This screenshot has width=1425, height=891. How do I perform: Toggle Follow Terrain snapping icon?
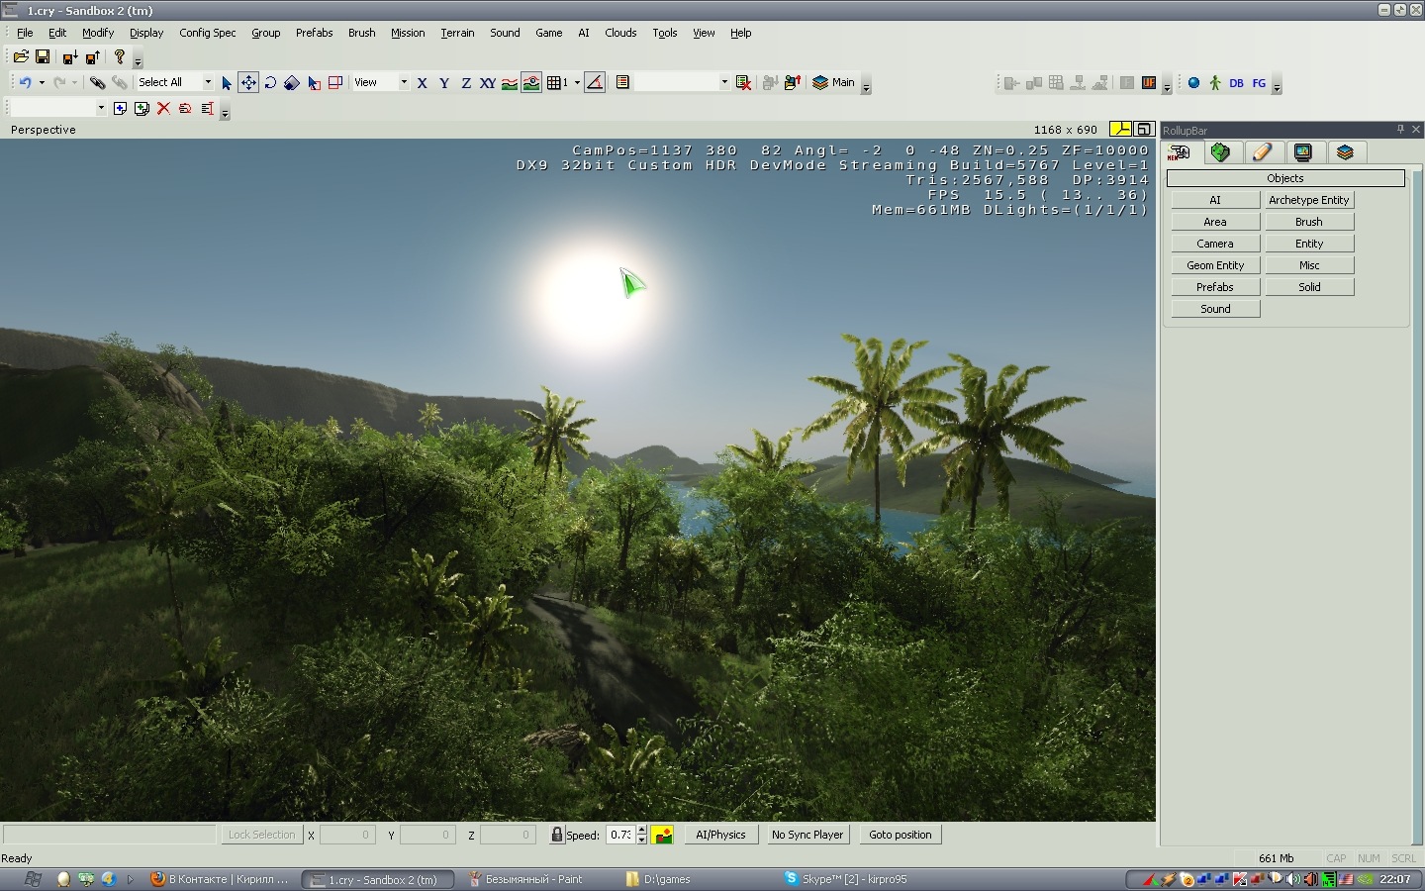point(510,83)
